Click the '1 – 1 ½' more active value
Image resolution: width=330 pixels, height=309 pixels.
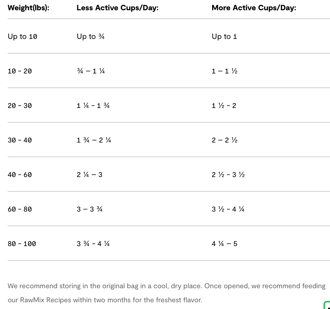(x=224, y=71)
